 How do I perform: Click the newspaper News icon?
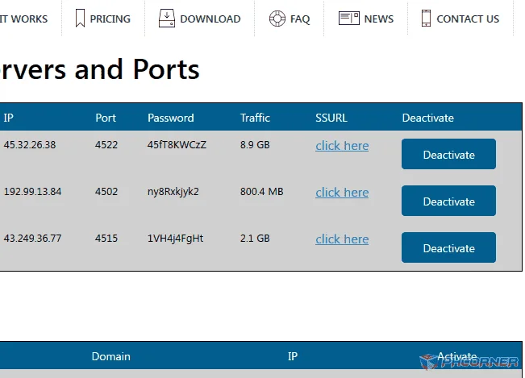349,18
